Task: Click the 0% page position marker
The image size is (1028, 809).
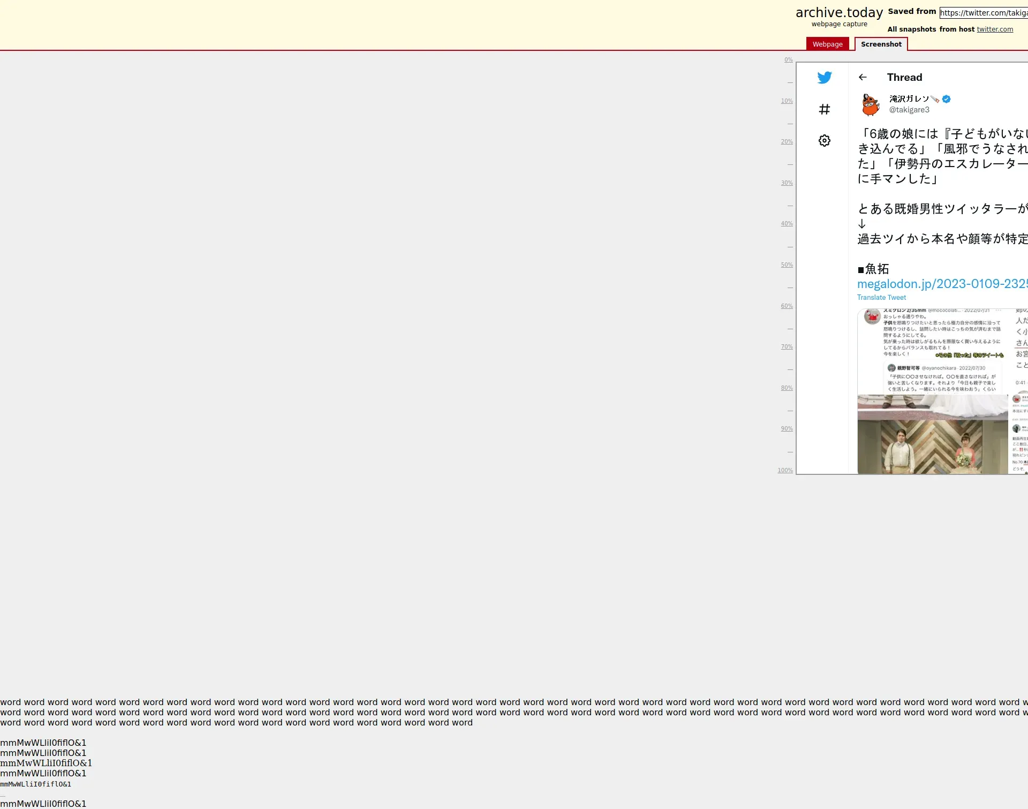Action: pyautogui.click(x=788, y=60)
